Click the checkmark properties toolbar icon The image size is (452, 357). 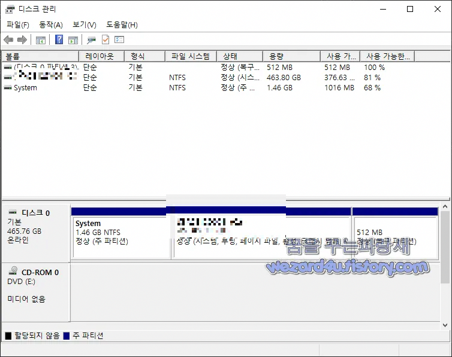[106, 39]
